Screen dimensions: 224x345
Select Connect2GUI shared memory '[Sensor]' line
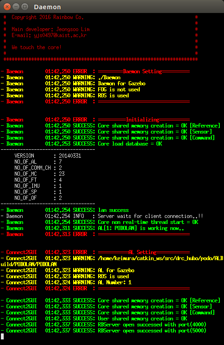pos(106,307)
